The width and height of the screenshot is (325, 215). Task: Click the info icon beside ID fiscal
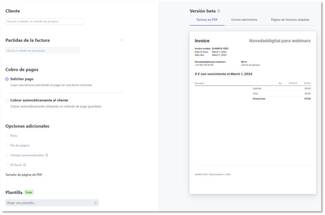click(x=24, y=165)
